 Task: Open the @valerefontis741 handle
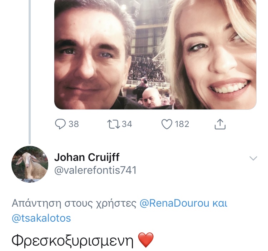pos(95,170)
